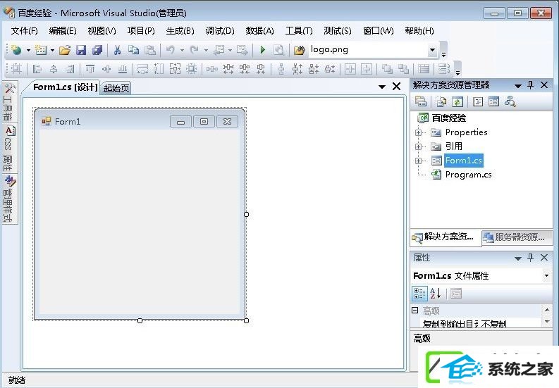Open 文件(F) menu

(x=24, y=31)
